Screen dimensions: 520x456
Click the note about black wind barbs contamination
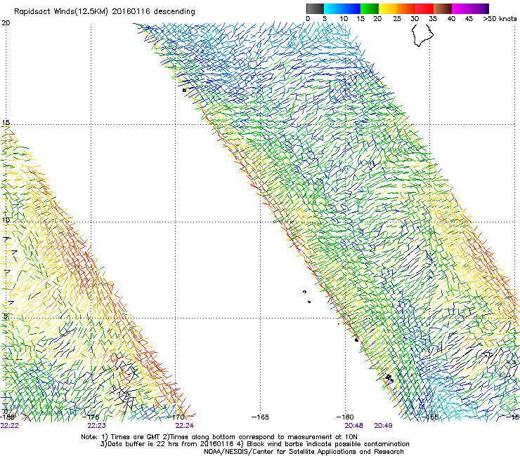(323, 444)
